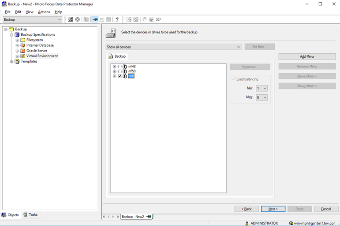This screenshot has height=226, width=340.
Task: Check the mf48 device checkbox
Action: point(120,67)
